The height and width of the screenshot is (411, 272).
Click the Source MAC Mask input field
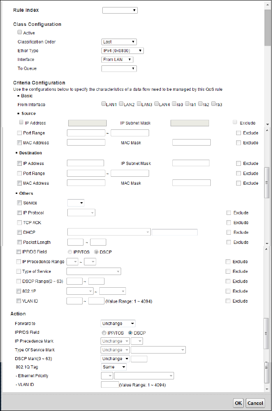(x=192, y=142)
